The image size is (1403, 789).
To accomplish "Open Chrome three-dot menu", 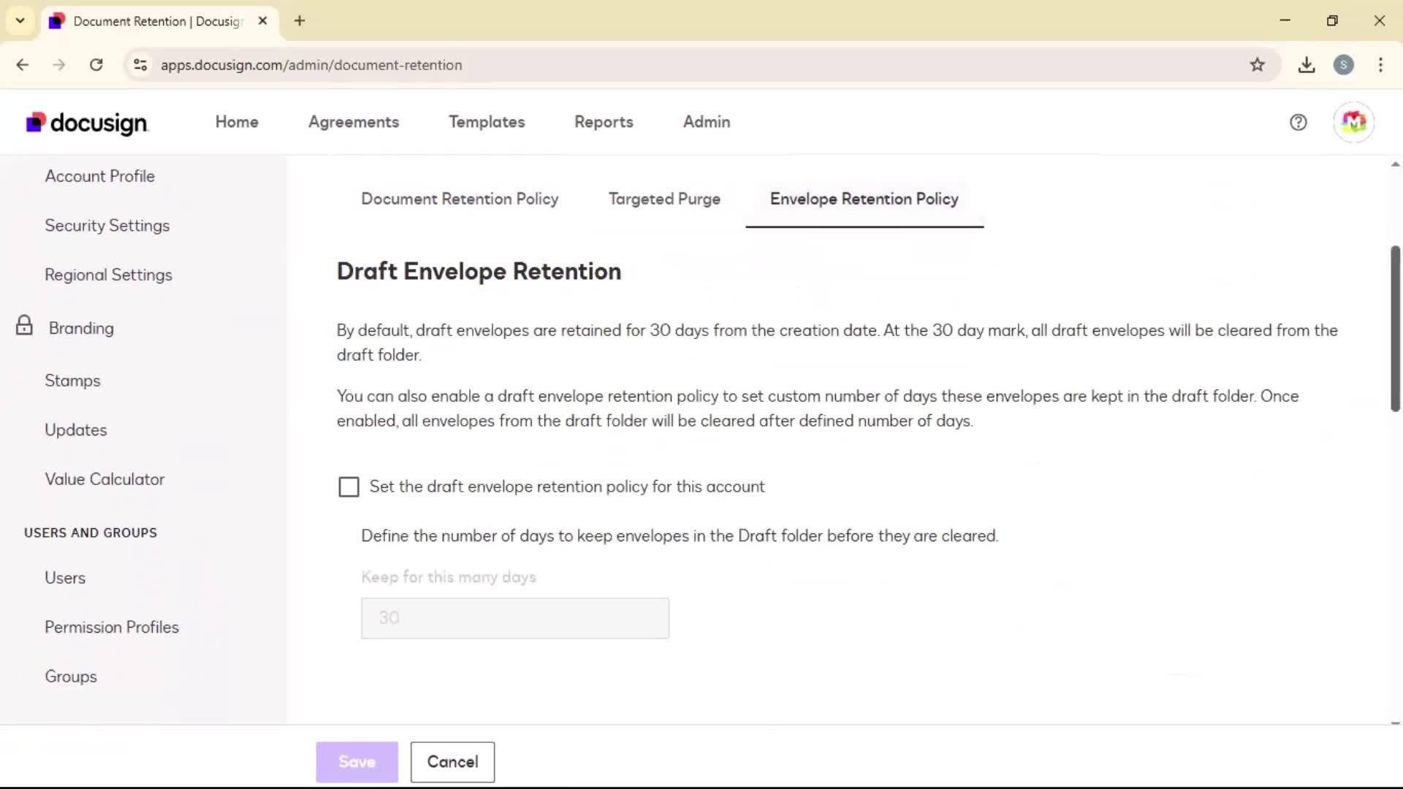I will (x=1380, y=65).
